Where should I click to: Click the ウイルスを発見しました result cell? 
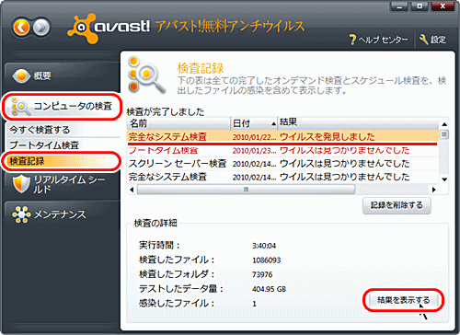coord(327,136)
